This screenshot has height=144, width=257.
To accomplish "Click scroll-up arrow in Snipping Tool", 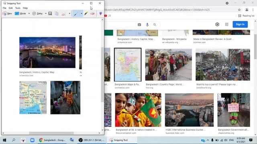I will point(102,20).
